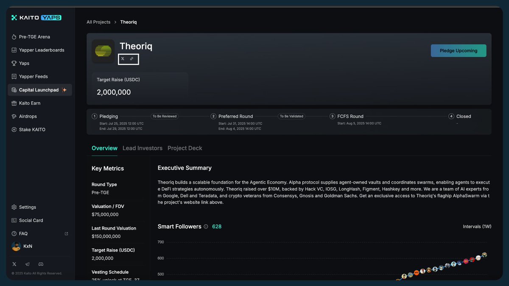Screen dimensions: 509x286
Task: Click the Preferred Round step 2 marker
Action: [214, 116]
